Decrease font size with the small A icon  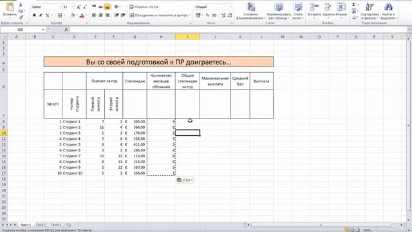click(84, 7)
